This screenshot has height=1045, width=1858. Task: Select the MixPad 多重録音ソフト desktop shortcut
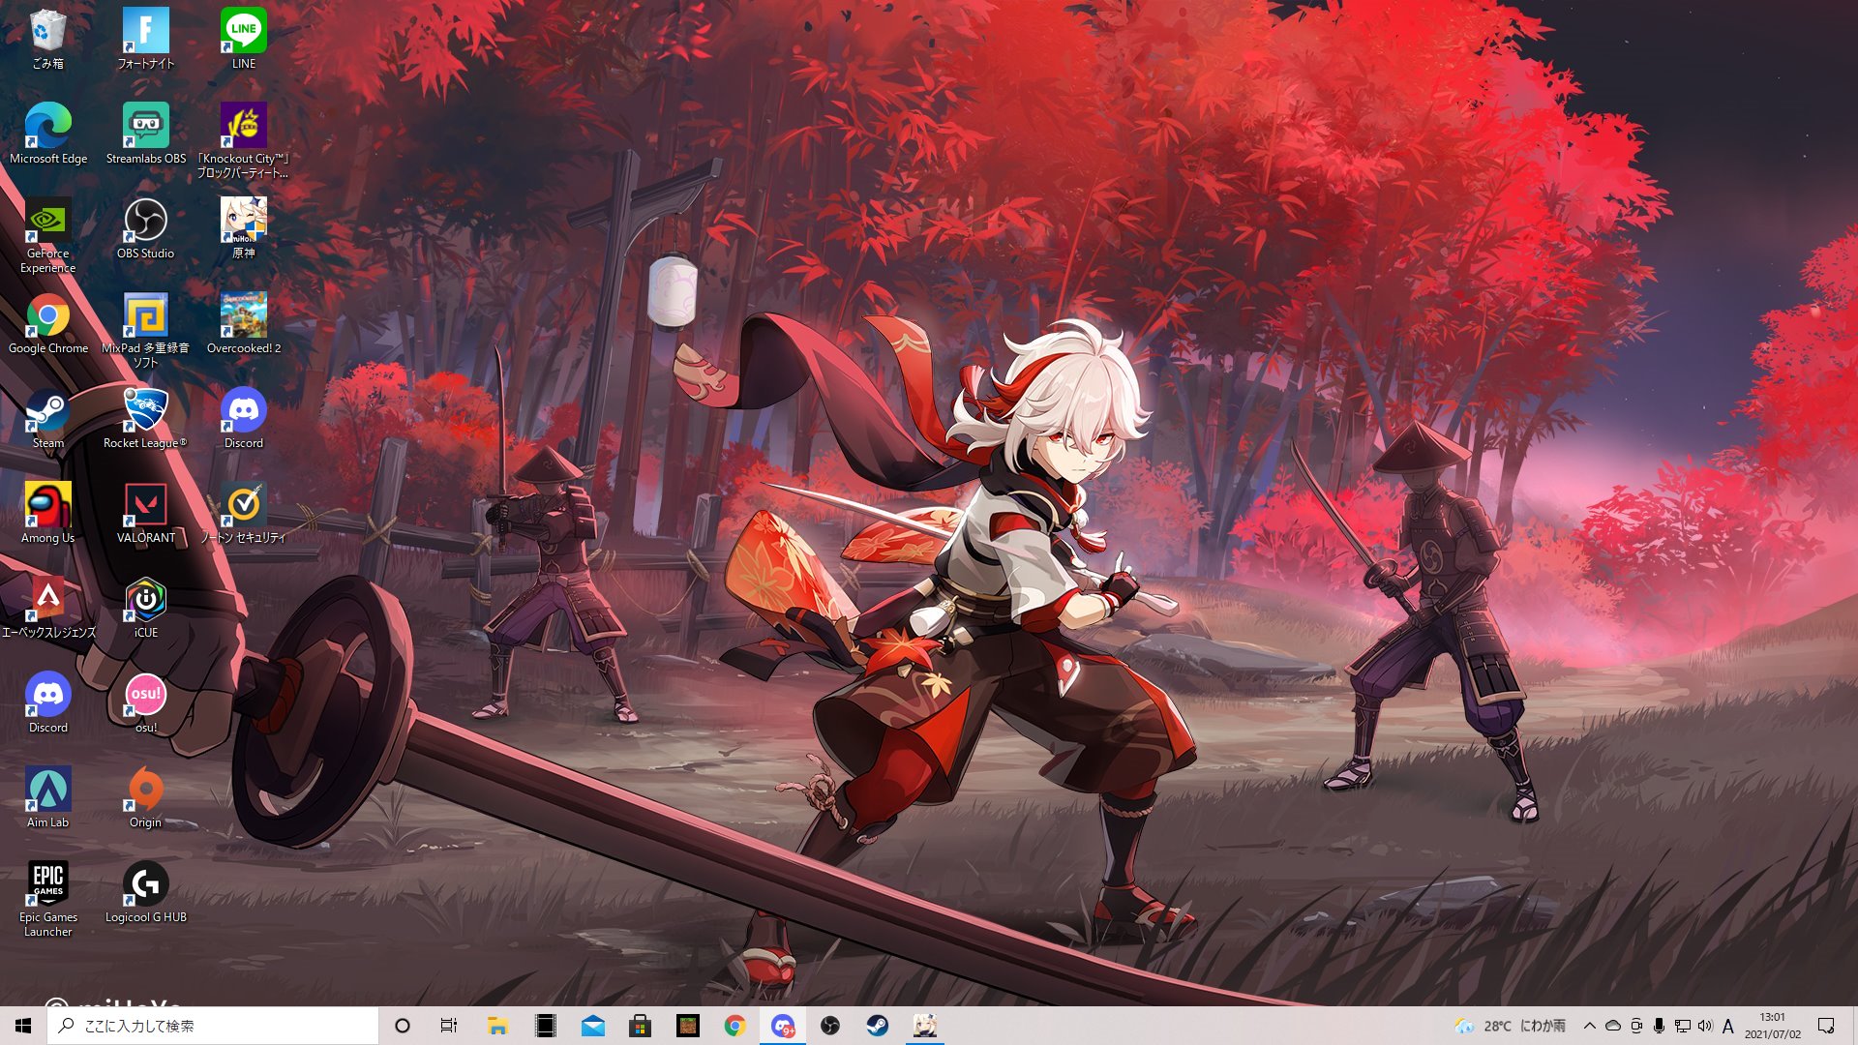[x=145, y=330]
